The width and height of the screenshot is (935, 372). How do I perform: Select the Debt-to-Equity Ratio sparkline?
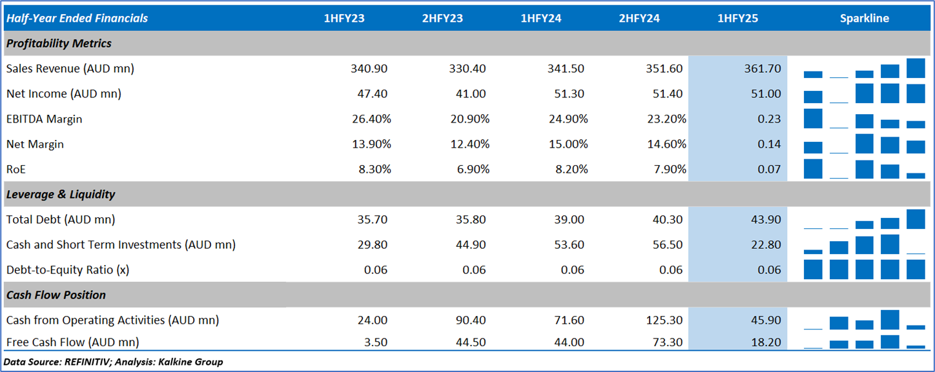pos(864,269)
